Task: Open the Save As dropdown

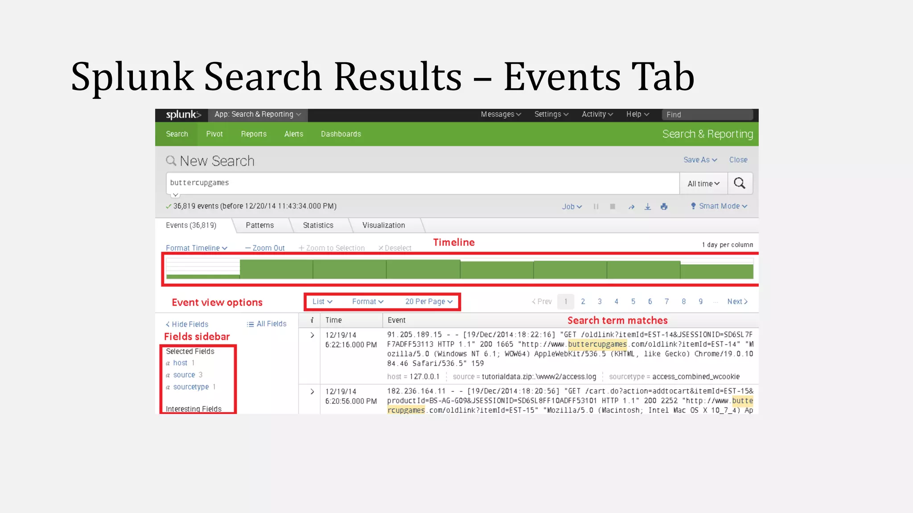Action: click(x=700, y=160)
